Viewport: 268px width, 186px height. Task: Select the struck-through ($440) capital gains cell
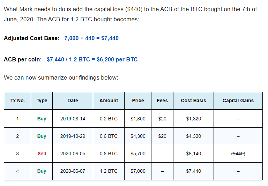[x=238, y=154]
